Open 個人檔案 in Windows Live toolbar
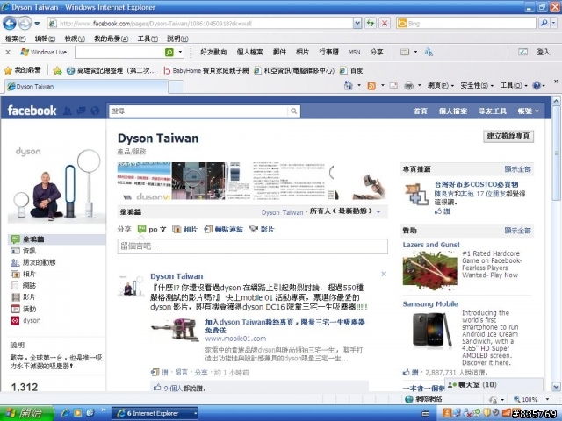This screenshot has width=562, height=421. [x=249, y=52]
